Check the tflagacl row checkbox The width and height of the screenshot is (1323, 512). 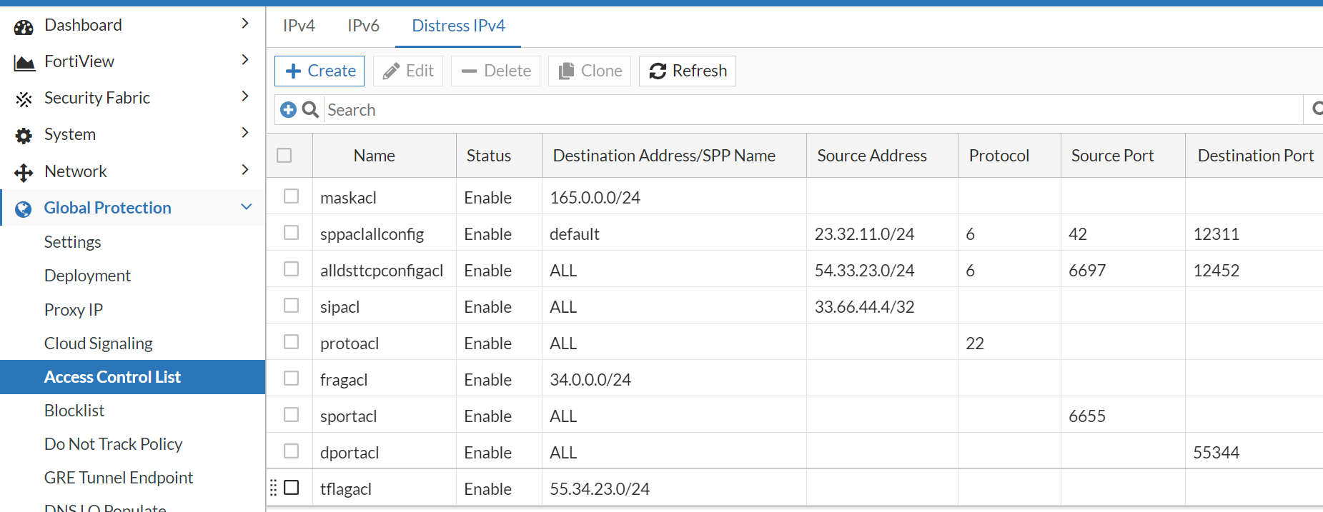[291, 487]
